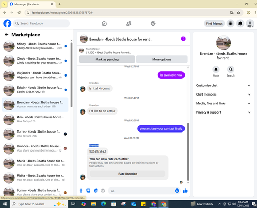Open Torres's house rental conversation
This screenshot has height=208, width=257.
tap(35, 134)
